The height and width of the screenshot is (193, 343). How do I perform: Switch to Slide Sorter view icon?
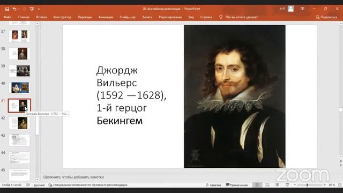(x=267, y=185)
